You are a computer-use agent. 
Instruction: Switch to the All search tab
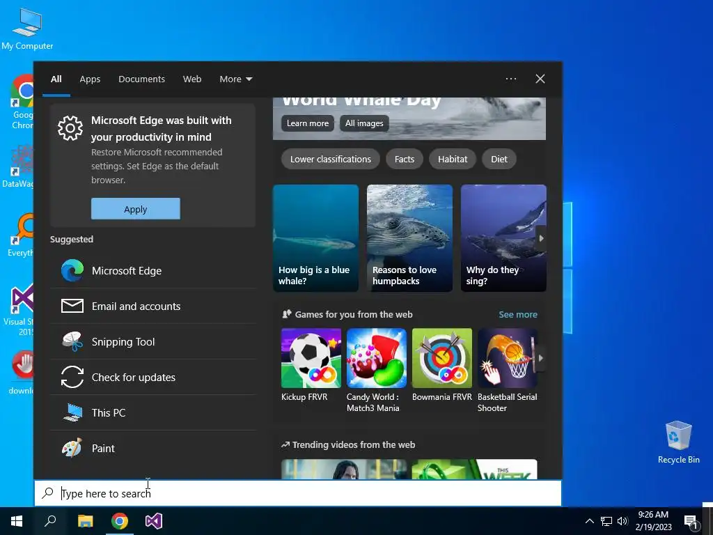(56, 79)
